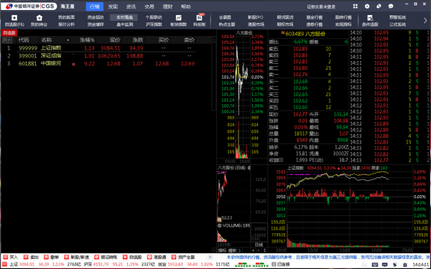Viewport: 431px width, 269px height.
Task: Click the 603489 八方股份 stock title
Action: [x=305, y=34]
